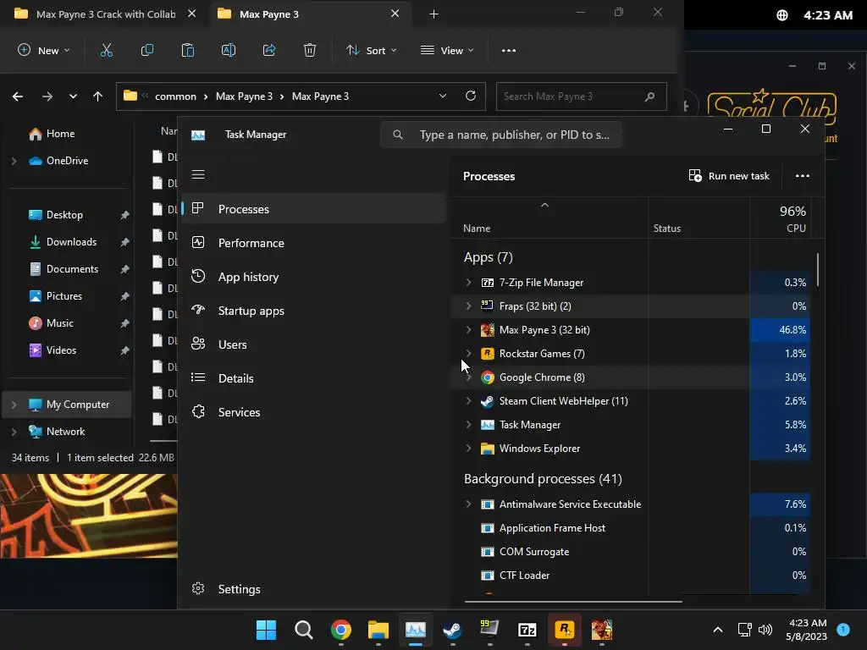This screenshot has width=867, height=650.
Task: Open Services page in Task Manager
Action: (313, 412)
